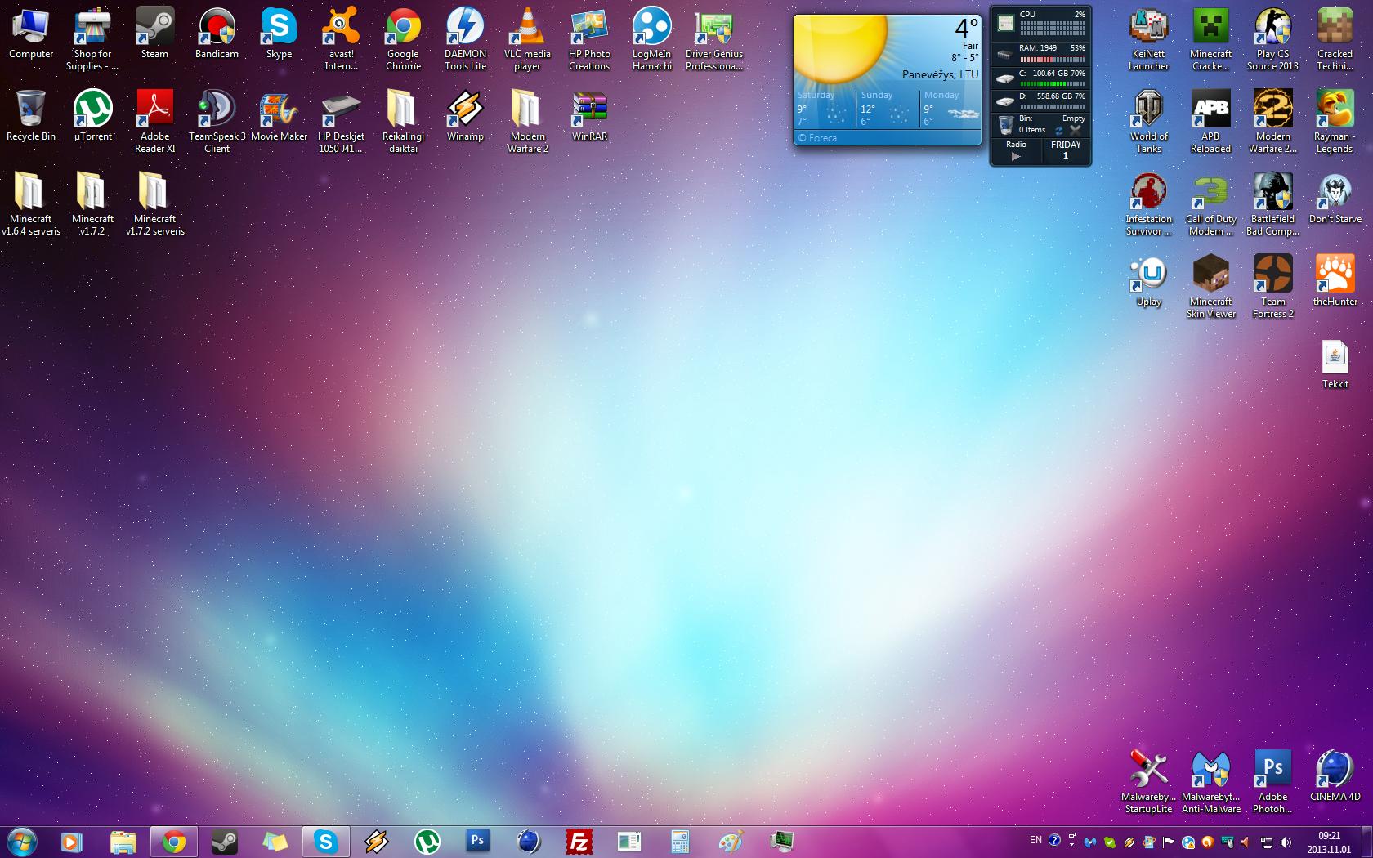
Task: Select the Reikalingi daiktai folder
Action: tap(403, 121)
